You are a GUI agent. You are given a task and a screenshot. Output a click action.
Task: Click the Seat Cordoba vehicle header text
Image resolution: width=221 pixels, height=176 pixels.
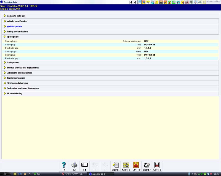[x=19, y=6]
